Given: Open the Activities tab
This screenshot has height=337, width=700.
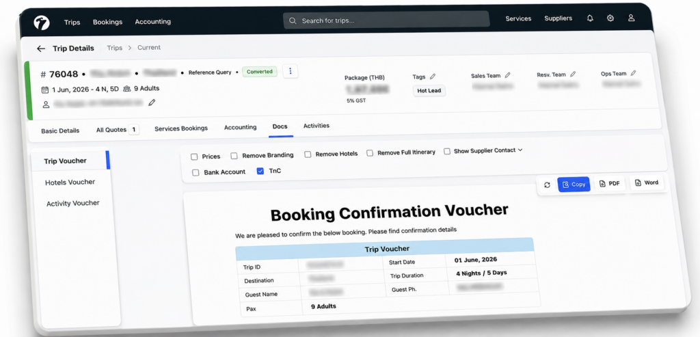Looking at the screenshot, I should [317, 126].
